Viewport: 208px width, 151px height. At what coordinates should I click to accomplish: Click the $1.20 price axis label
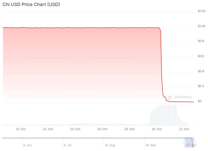tap(202, 11)
